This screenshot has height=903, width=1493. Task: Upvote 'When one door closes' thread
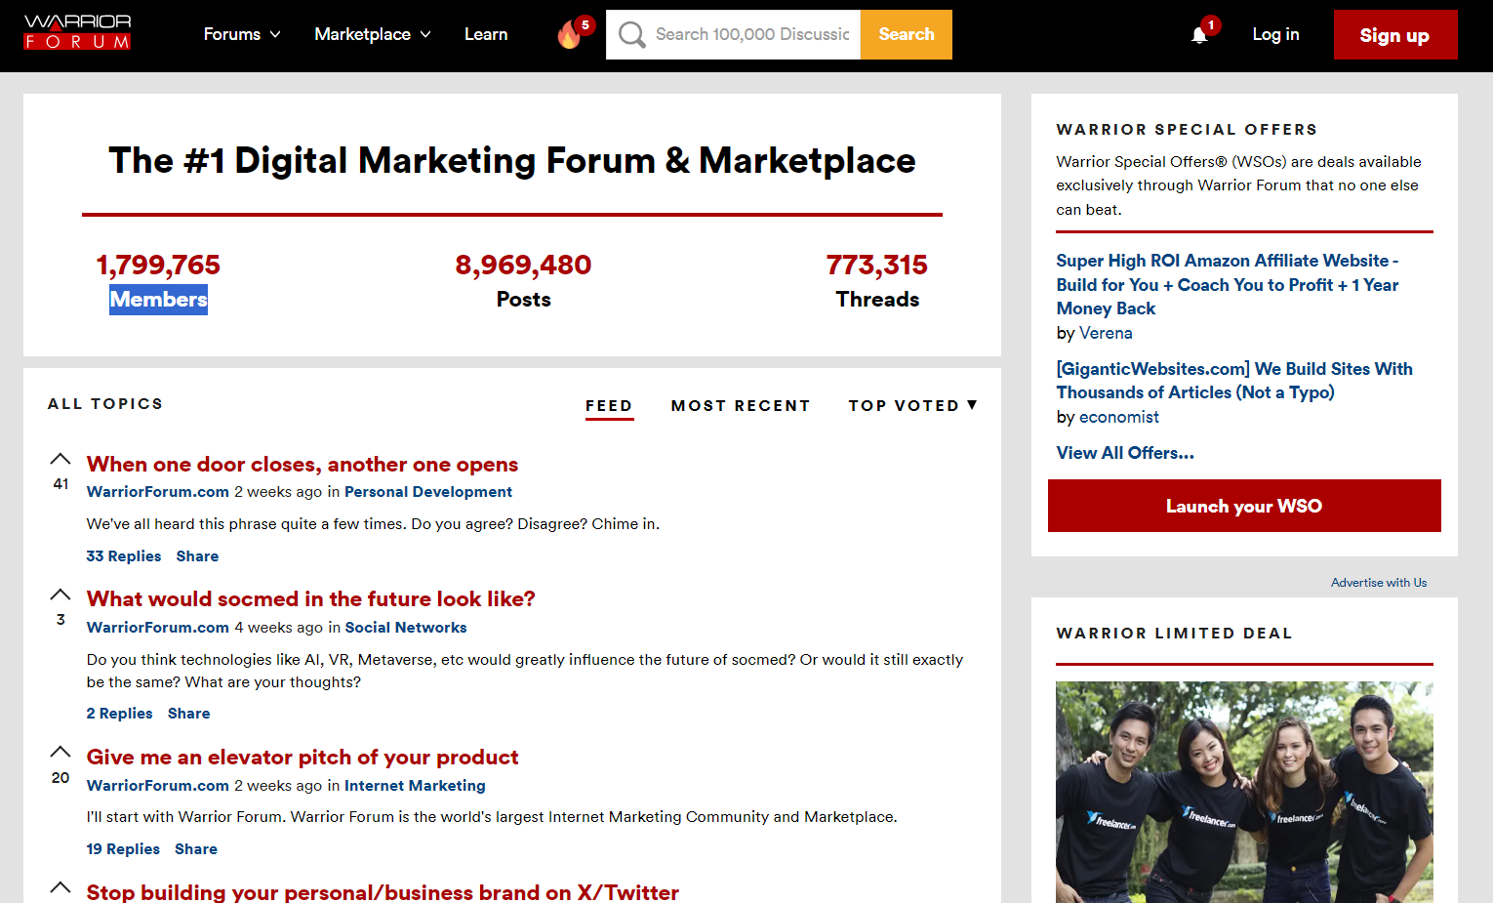[x=61, y=459]
